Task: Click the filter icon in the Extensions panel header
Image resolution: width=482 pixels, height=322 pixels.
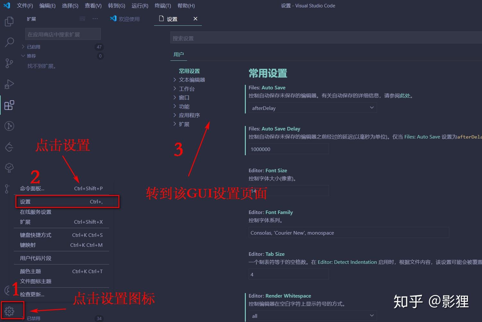Action: (82, 19)
